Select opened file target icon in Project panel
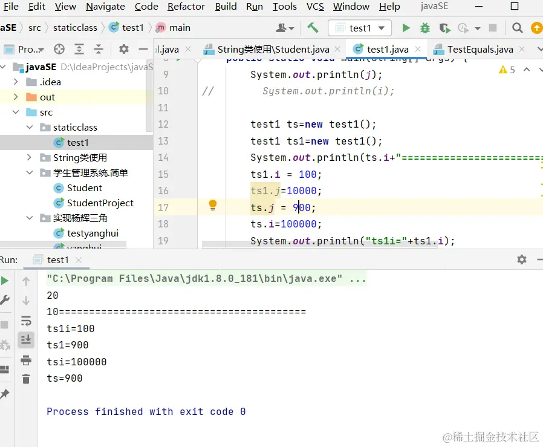 point(59,49)
